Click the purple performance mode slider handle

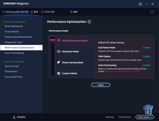[53, 41]
